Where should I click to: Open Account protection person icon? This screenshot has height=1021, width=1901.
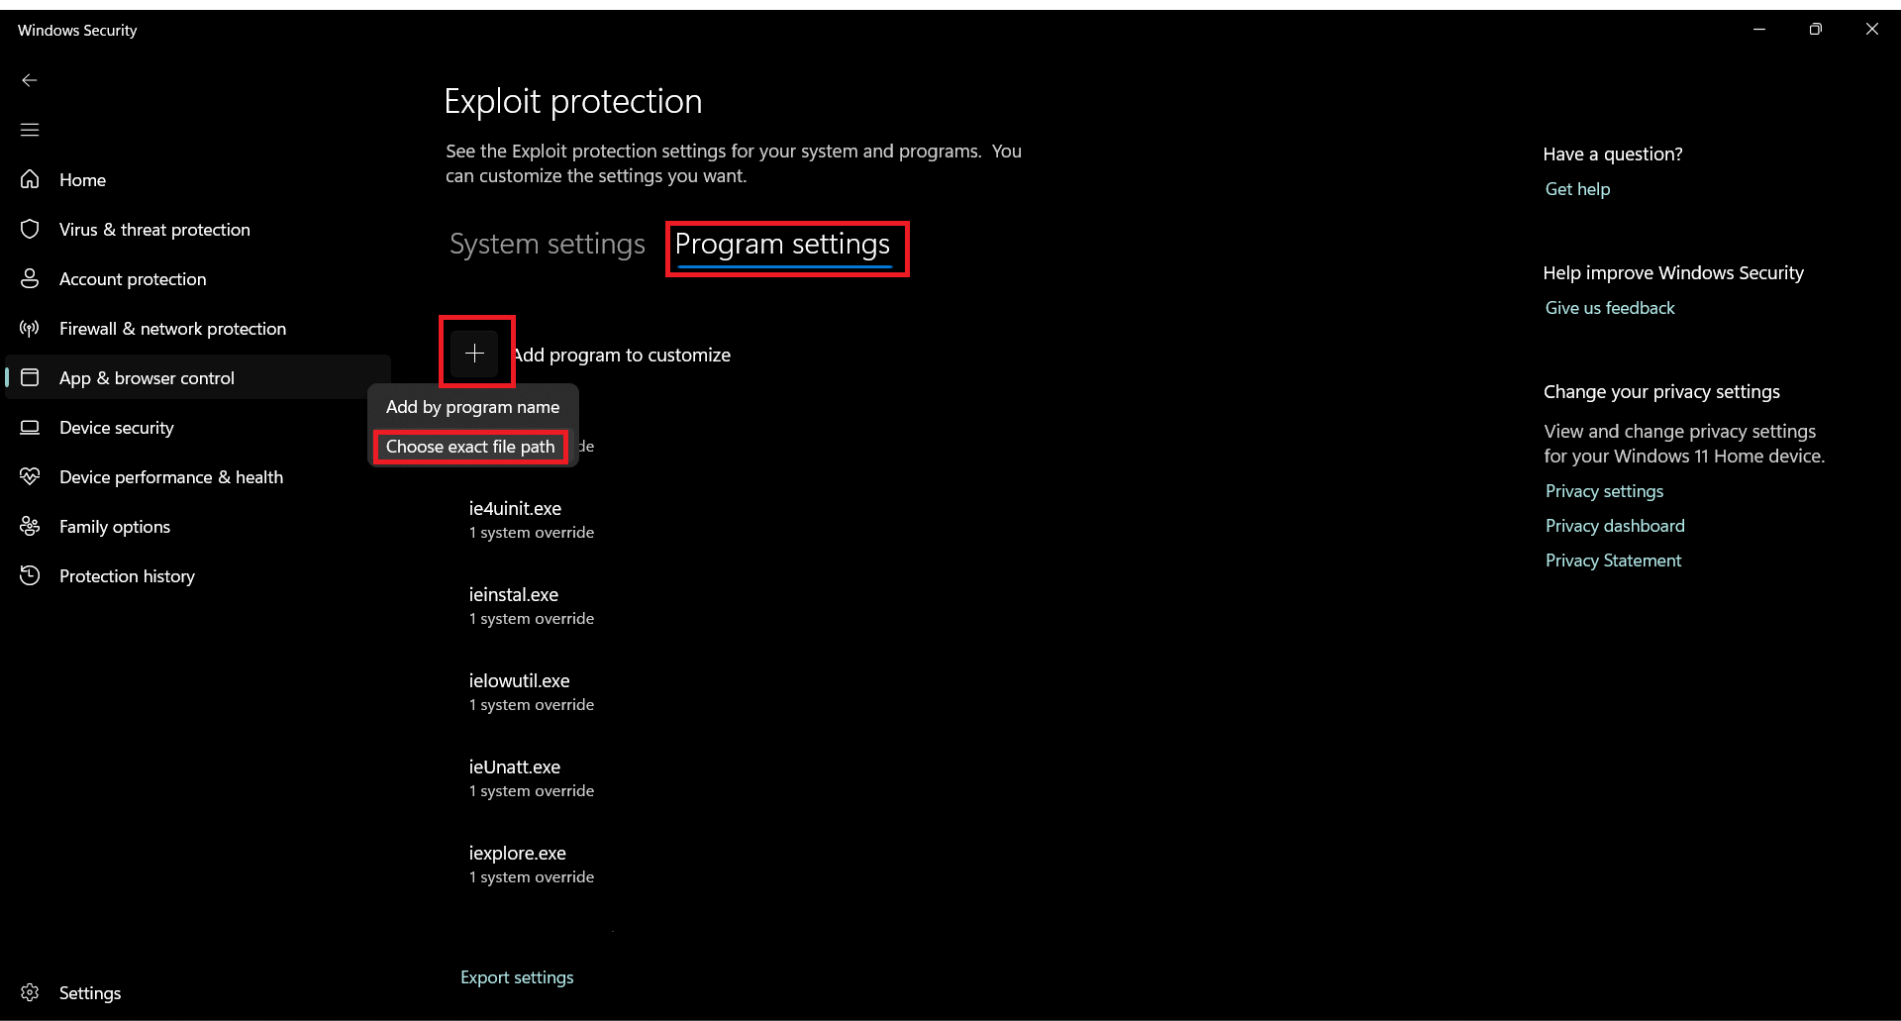tap(30, 278)
